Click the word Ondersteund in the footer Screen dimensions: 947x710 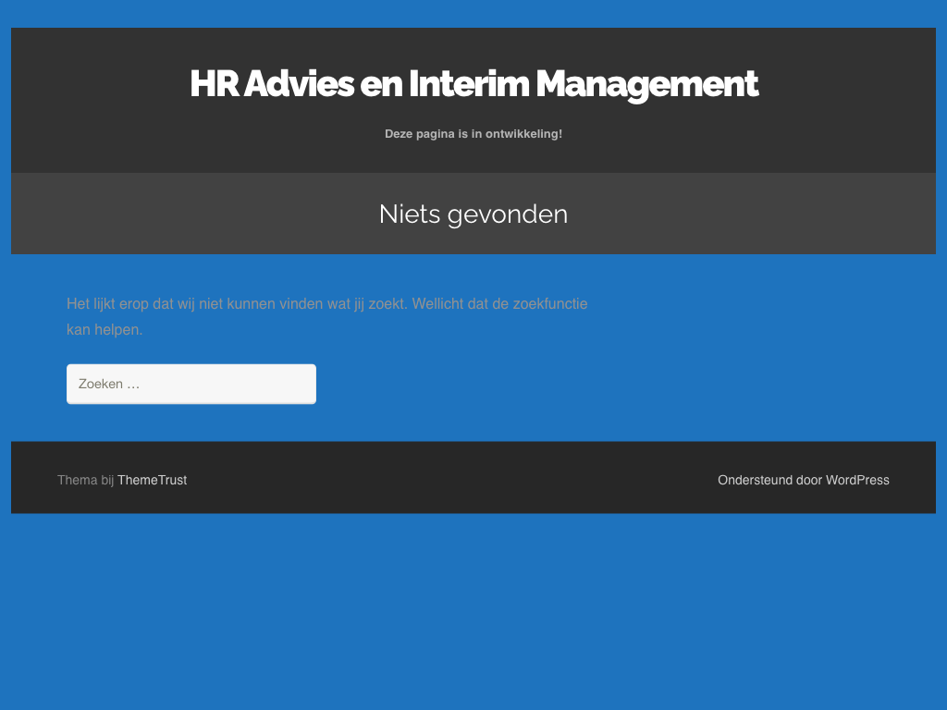click(x=755, y=480)
